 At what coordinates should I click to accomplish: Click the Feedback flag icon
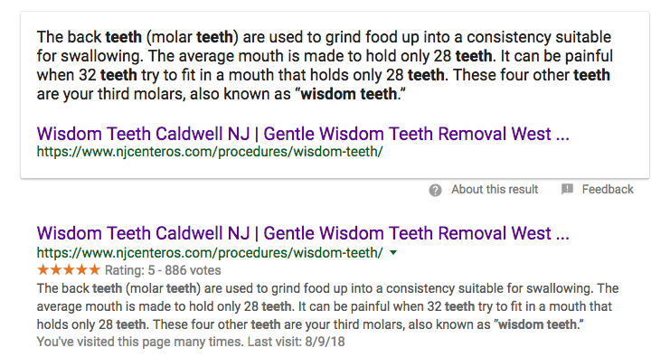(567, 189)
